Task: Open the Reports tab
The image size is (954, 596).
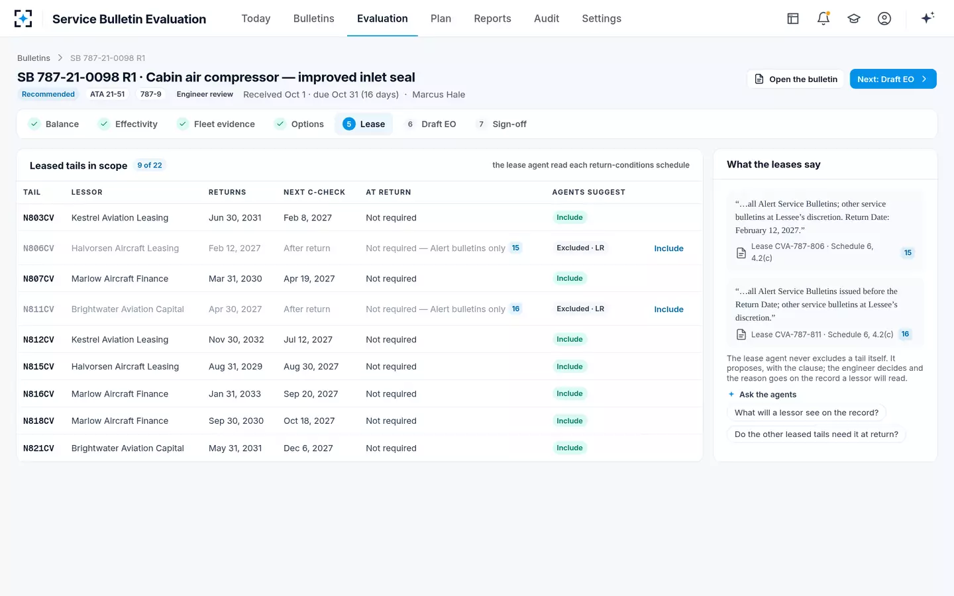Action: 492,19
